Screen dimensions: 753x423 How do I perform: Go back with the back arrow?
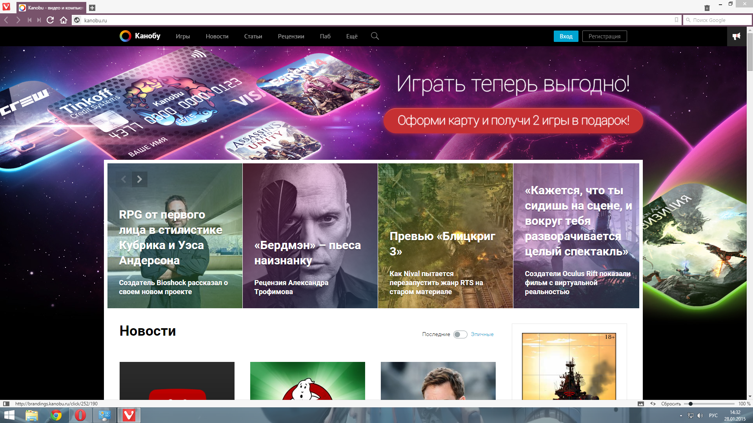pos(6,20)
